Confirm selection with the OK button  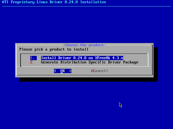click(63, 71)
